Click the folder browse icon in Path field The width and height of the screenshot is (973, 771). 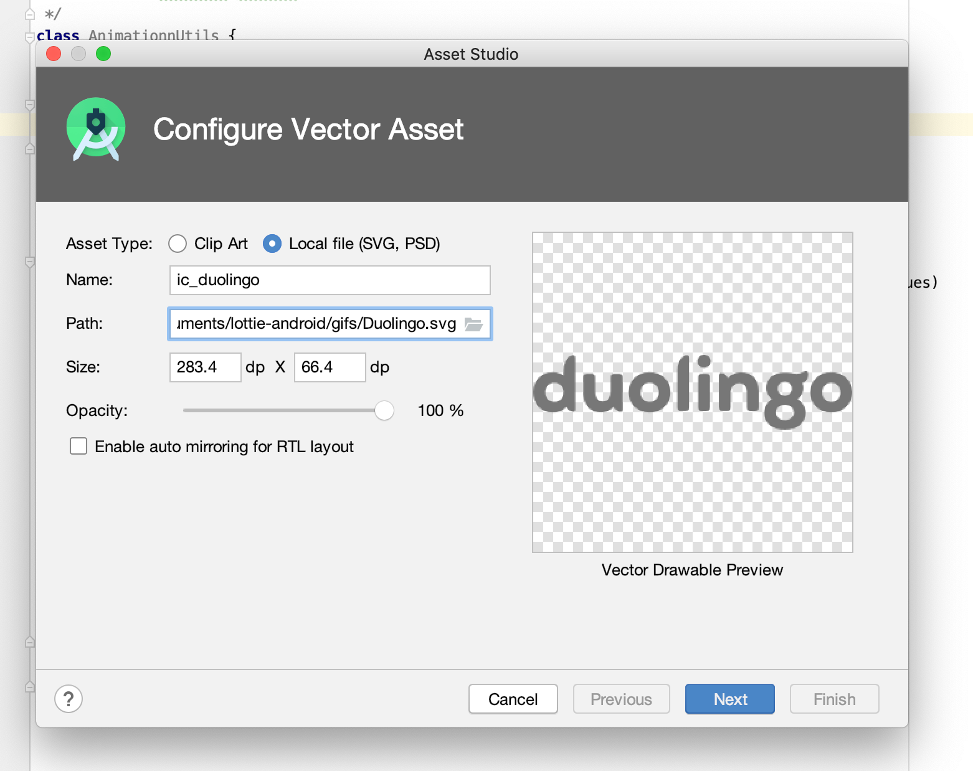(x=473, y=324)
